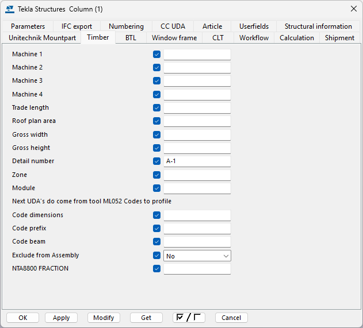
Task: Uncheck the NTA8800 FRACTION checkbox
Action: [156, 269]
